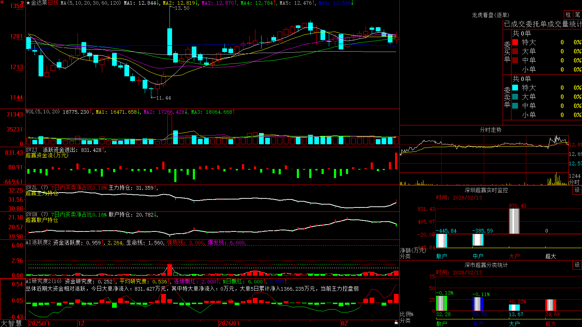Click the cyan 大户 13.67 bar in 分类统计
582x327 pixels.
[514, 308]
